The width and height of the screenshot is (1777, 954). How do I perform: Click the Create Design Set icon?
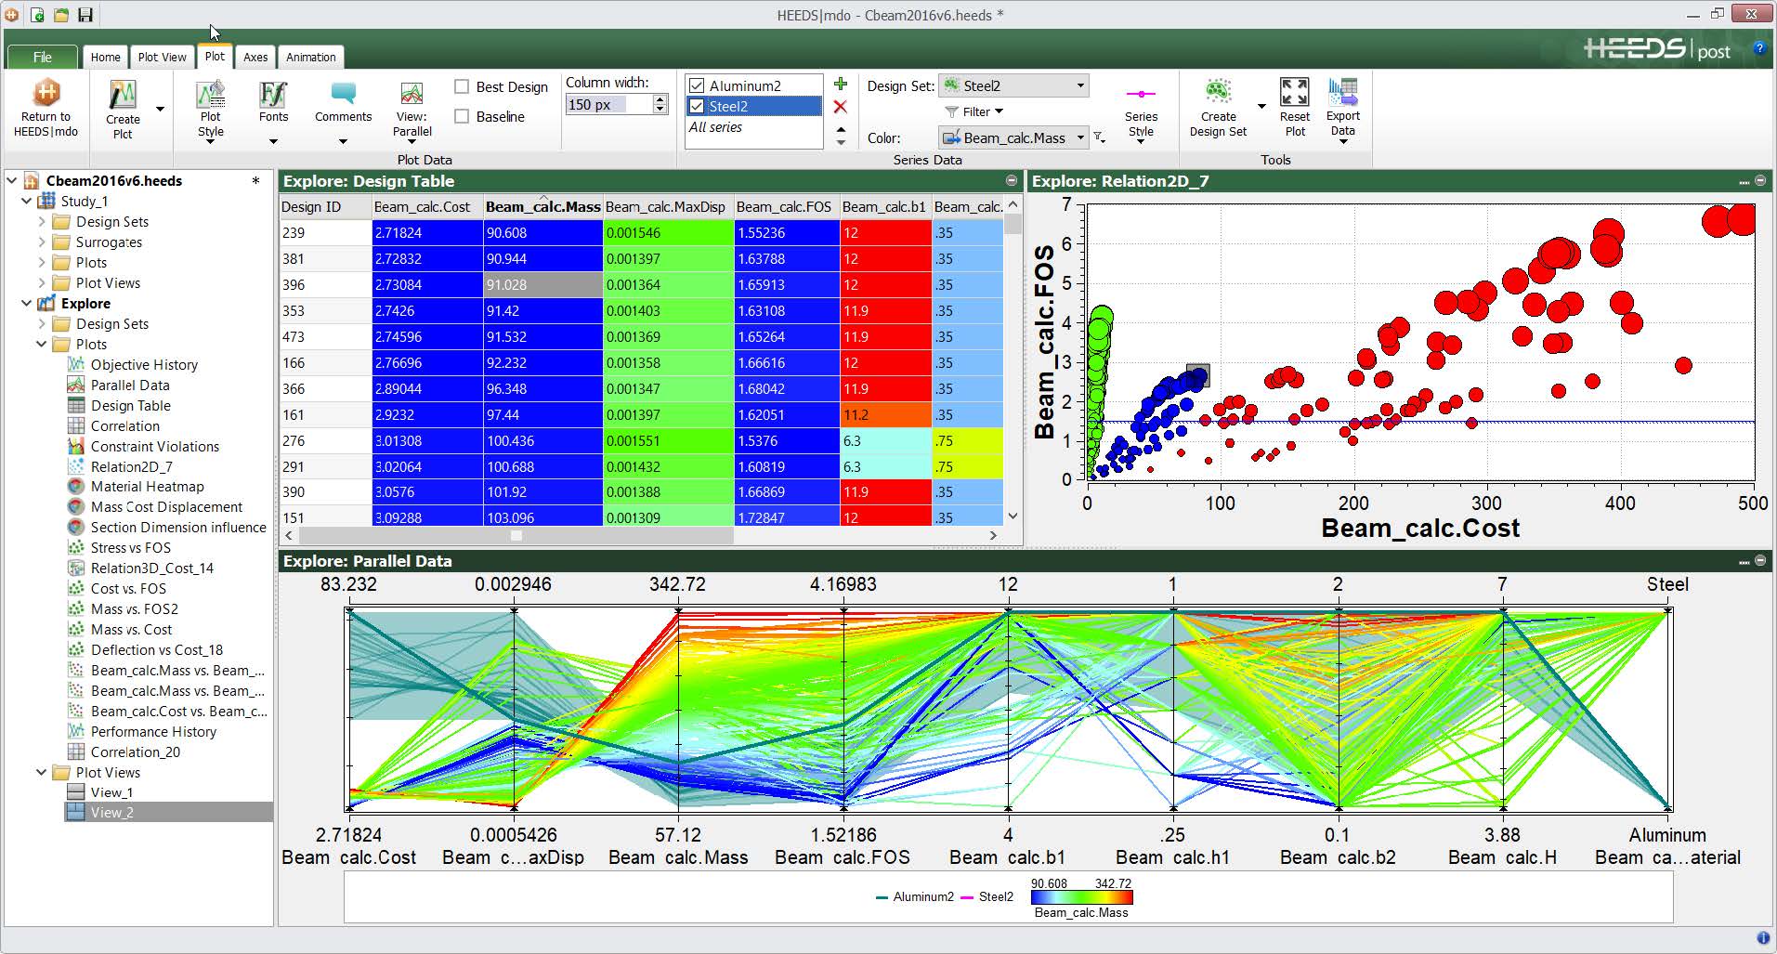[1218, 93]
